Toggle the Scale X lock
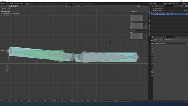188x106 pixels. [x=146, y=34]
